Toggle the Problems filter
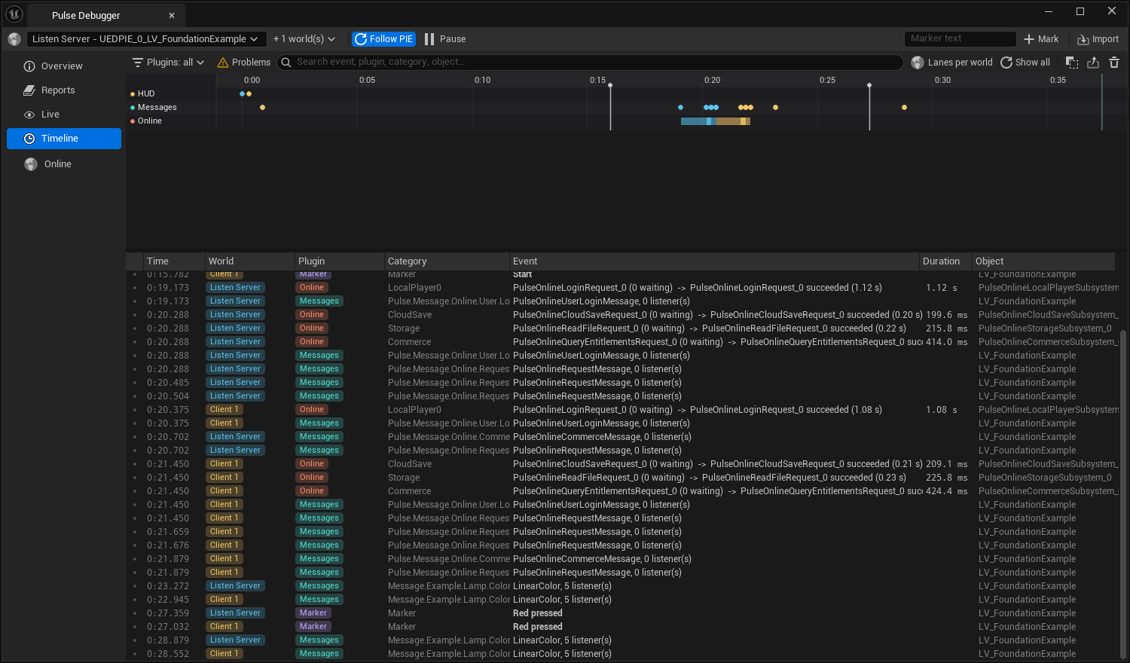1130x663 pixels. point(243,63)
